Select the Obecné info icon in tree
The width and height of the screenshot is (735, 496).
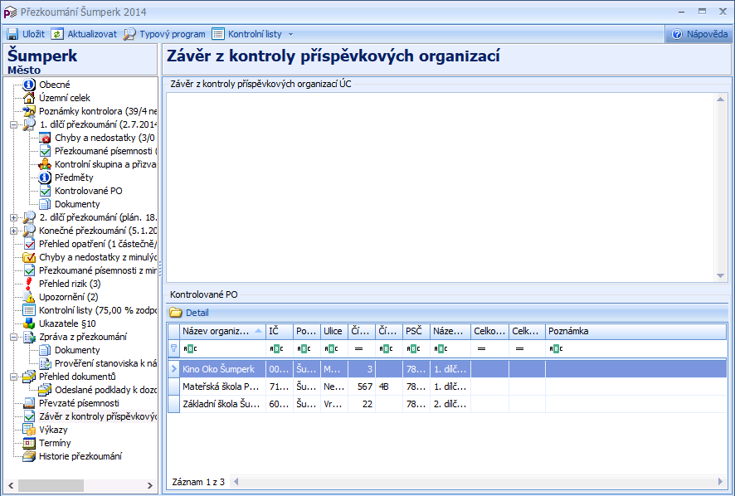point(29,85)
